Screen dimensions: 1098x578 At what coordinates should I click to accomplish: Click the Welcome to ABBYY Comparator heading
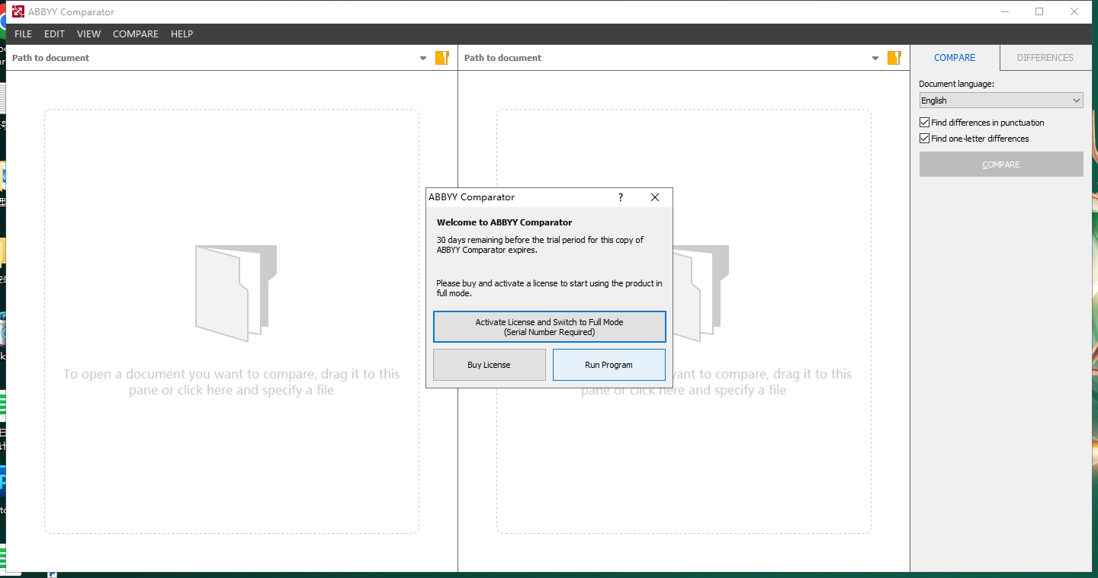pos(505,222)
